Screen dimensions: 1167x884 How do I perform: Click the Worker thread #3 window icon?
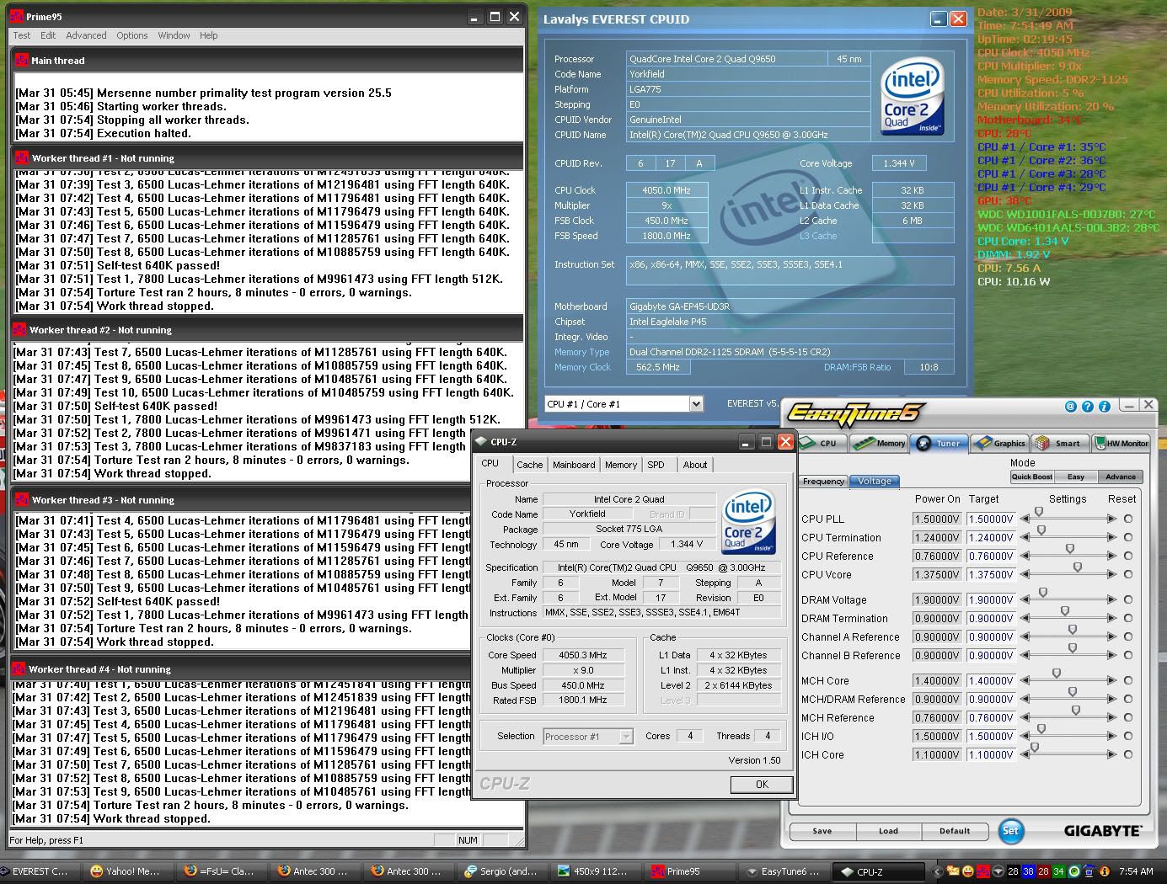22,499
